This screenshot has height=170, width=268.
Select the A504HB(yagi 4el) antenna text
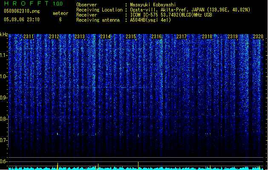[x=150, y=20]
